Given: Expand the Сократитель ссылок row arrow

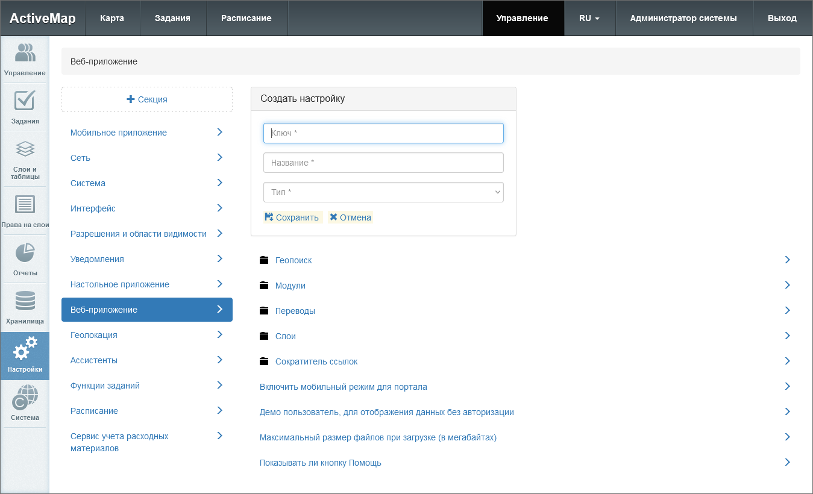Looking at the screenshot, I should pos(787,361).
